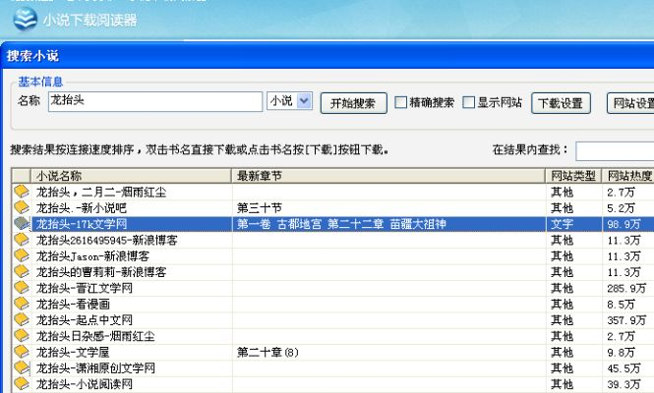Click the 在结果内查找 filter field

615,151
